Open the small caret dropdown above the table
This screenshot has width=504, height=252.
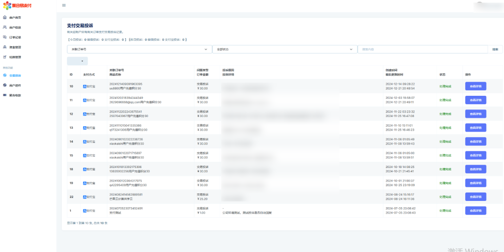click(77, 61)
